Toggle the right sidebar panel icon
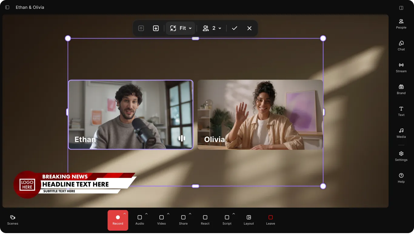 401,8
